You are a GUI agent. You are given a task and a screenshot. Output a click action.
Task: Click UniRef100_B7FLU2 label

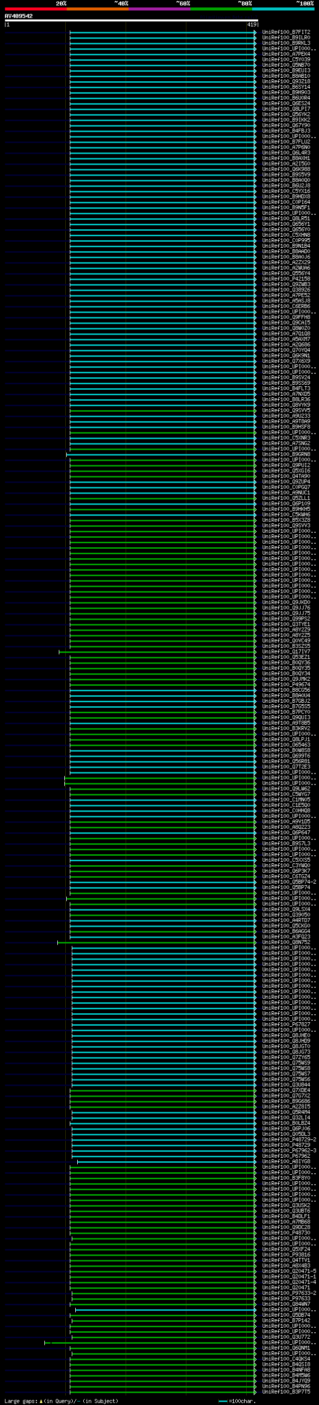click(286, 142)
